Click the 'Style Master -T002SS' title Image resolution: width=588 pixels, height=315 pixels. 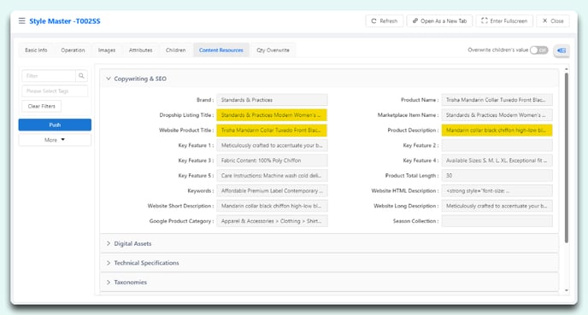coord(65,21)
